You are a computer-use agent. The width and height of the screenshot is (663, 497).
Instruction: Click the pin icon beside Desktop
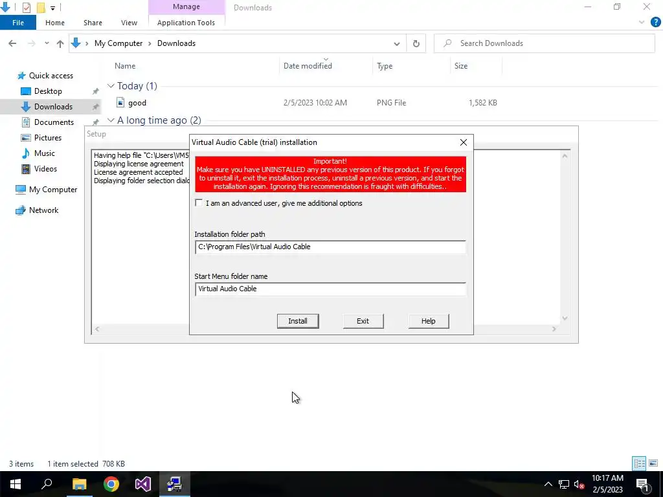pos(96,91)
